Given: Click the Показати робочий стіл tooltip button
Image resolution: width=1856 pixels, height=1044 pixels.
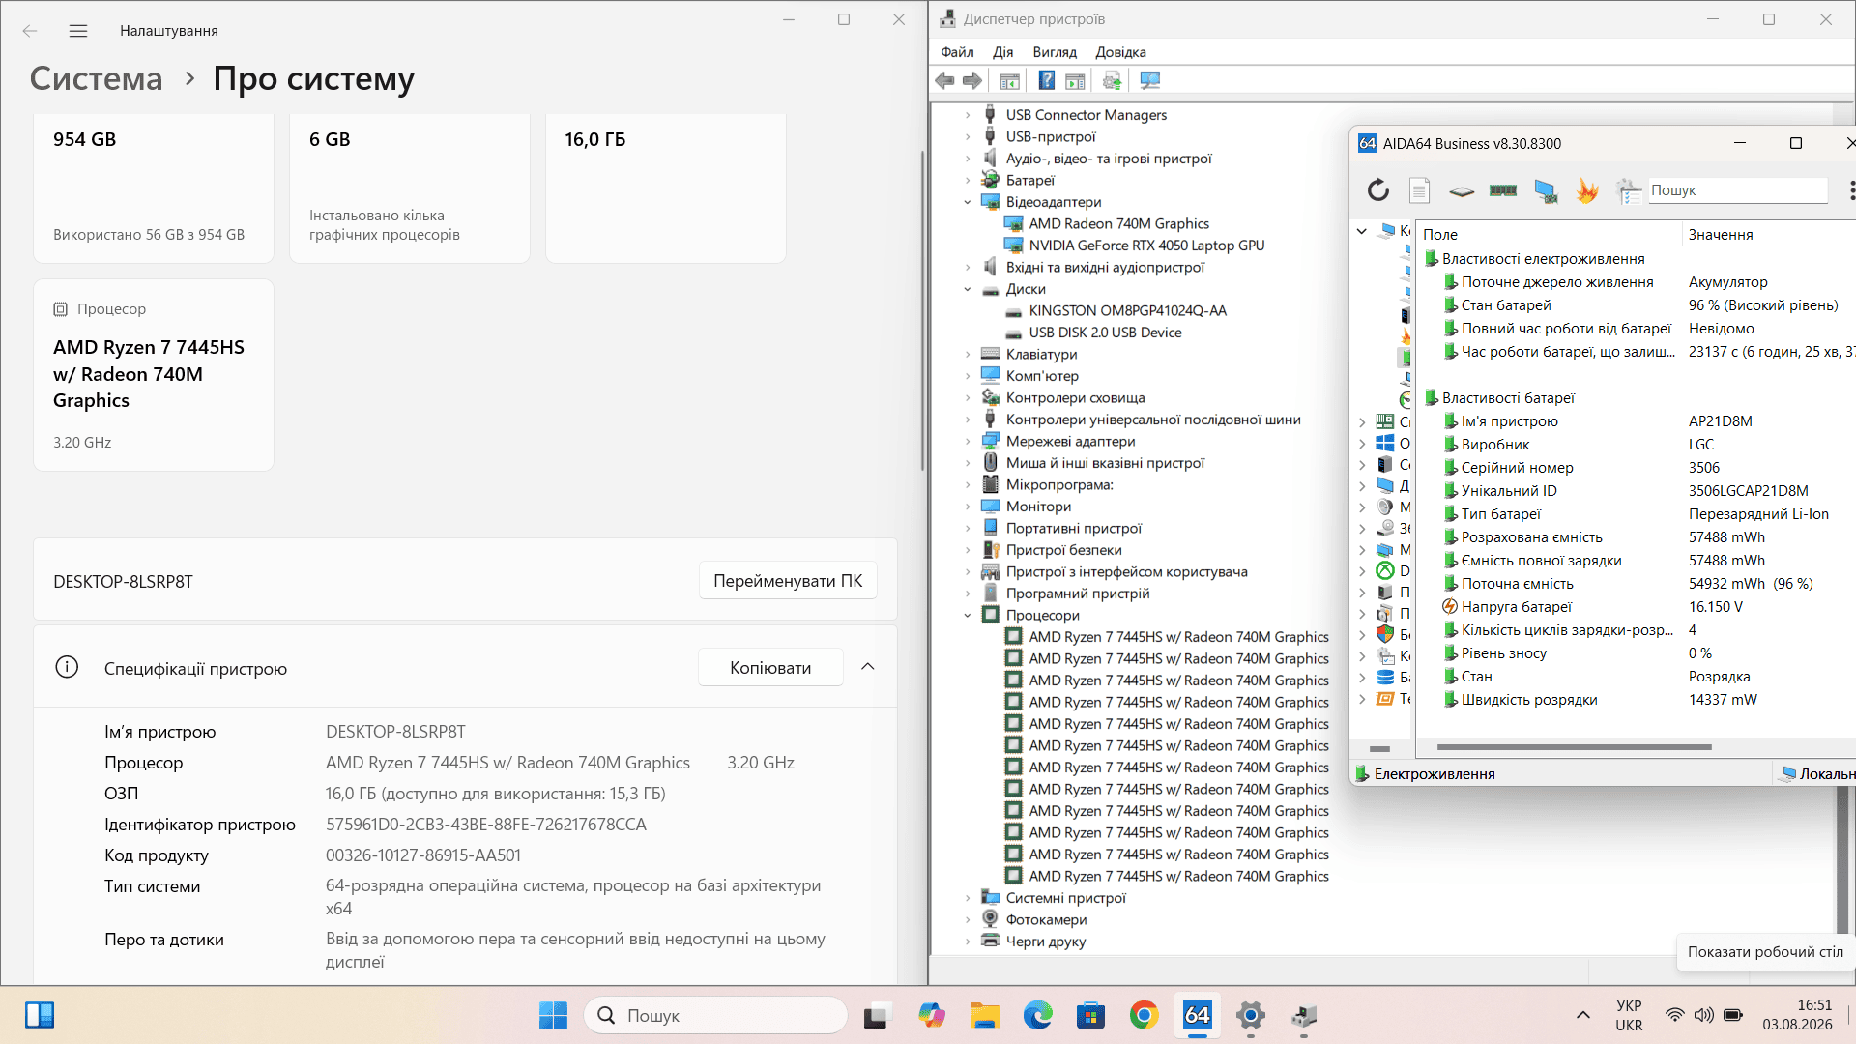Looking at the screenshot, I should 1765,952.
